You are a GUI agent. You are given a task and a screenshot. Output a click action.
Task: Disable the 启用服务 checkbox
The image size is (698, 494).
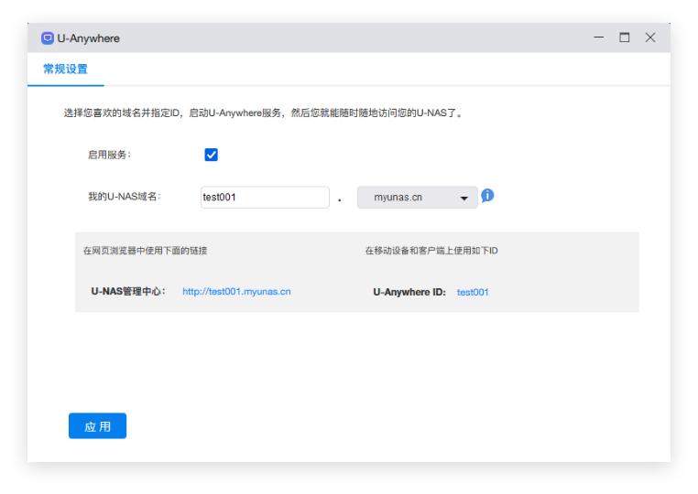pyautogui.click(x=212, y=155)
